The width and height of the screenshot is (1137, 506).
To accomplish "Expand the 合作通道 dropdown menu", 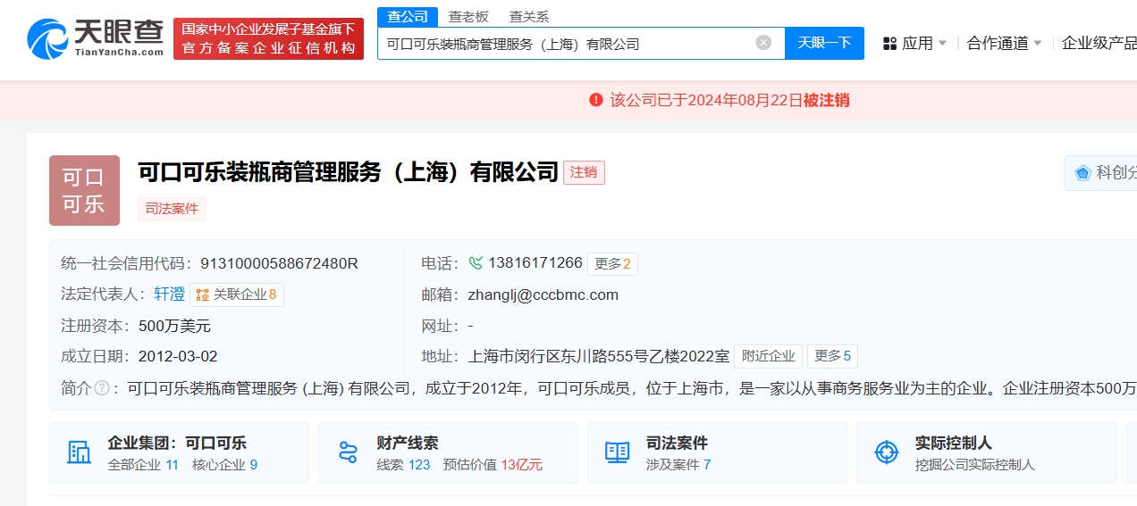I will coord(1005,43).
